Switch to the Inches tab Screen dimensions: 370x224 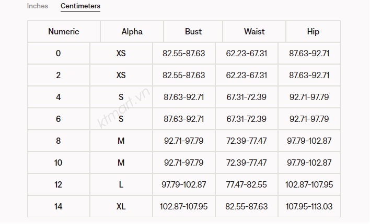(37, 6)
